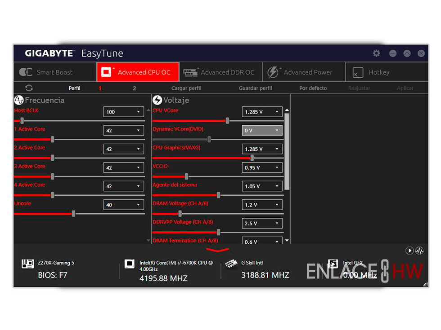441x330 pixels.
Task: Open the DRAM Voltage (CH A/B) dropdown
Action: tap(262, 205)
